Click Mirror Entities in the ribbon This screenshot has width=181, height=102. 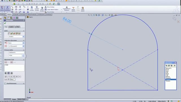pos(49,7)
